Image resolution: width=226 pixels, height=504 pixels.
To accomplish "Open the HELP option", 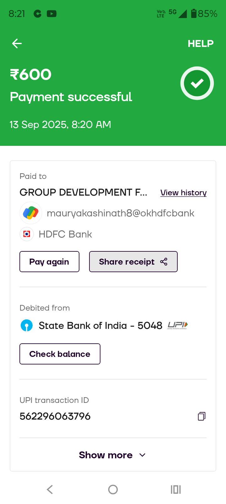I will (x=201, y=43).
